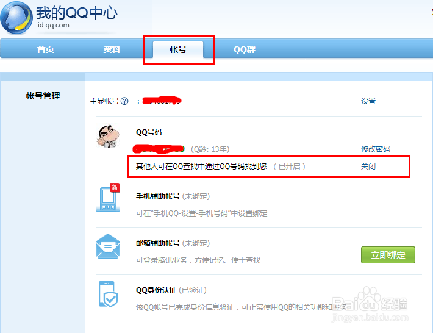Click the 手机辅助帐号 heading
This screenshot has width=433, height=333.
[x=158, y=196]
